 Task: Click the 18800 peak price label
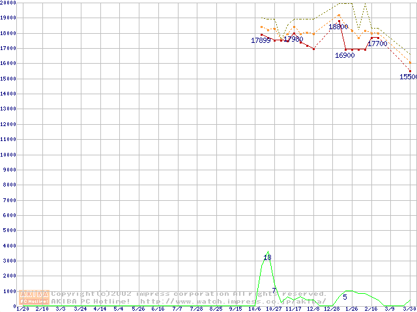pyautogui.click(x=338, y=27)
